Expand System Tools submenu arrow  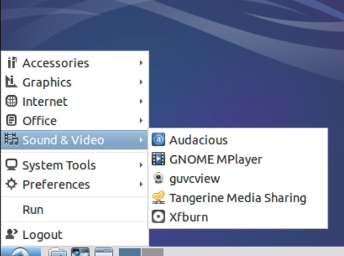[x=141, y=165]
